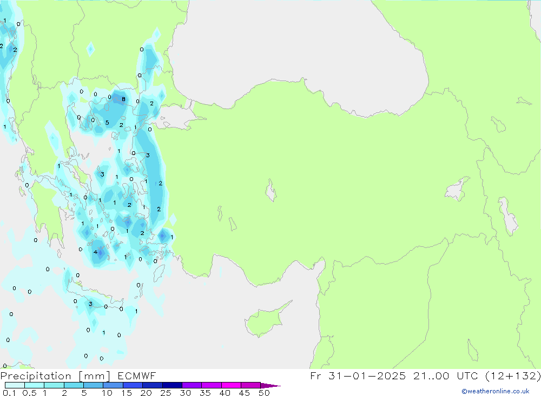Click the weatheronline.co.uk copyright link
The height and width of the screenshot is (396, 541).
tap(495, 391)
